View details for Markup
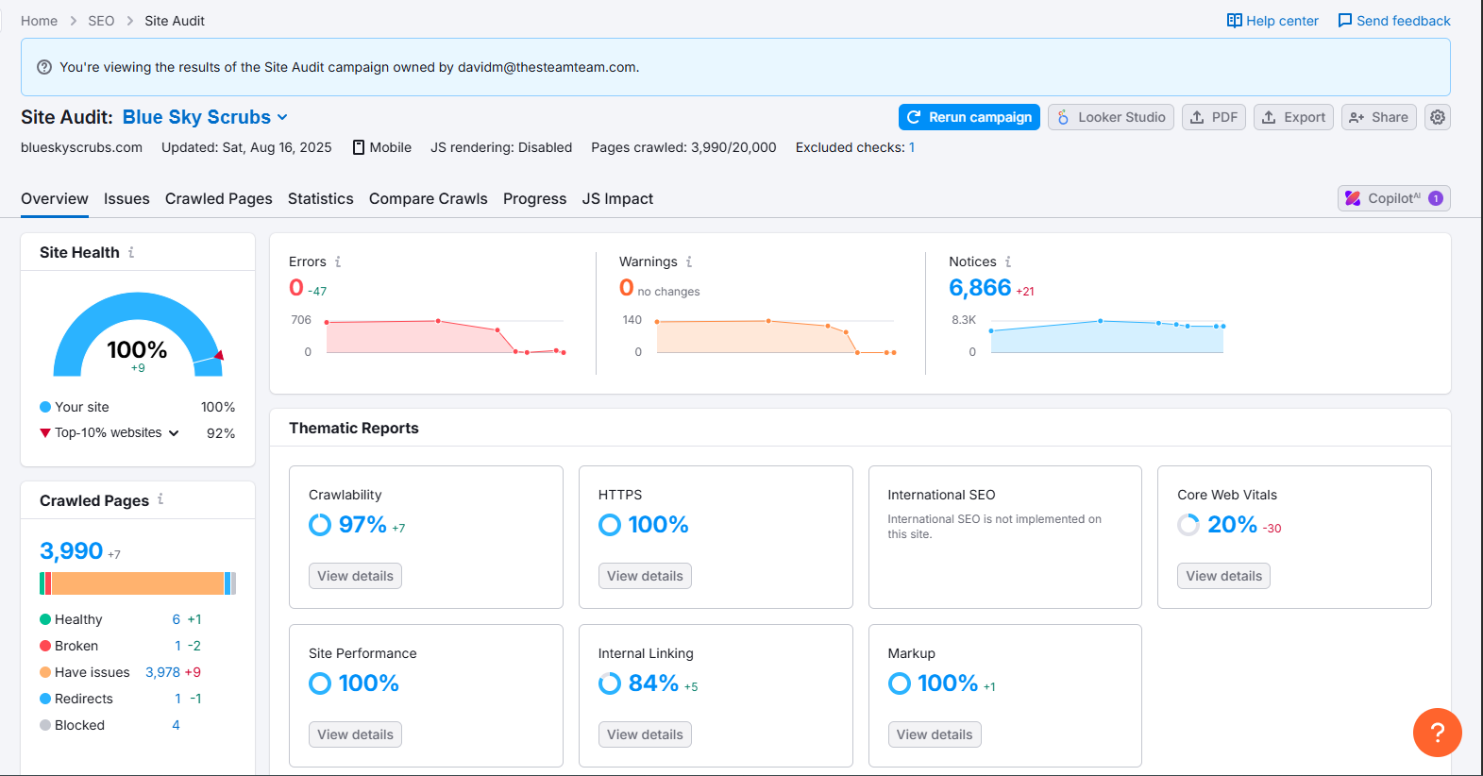Viewport: 1483px width, 776px height. pos(935,734)
